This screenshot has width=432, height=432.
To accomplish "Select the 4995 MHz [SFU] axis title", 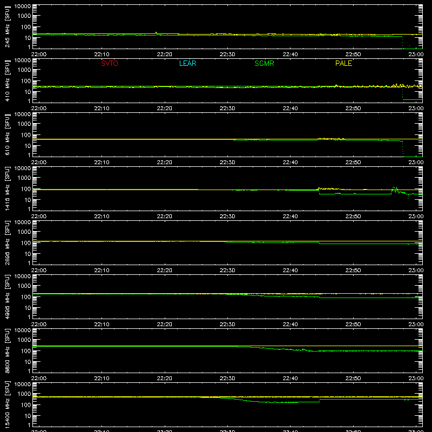I will pyautogui.click(x=7, y=296).
